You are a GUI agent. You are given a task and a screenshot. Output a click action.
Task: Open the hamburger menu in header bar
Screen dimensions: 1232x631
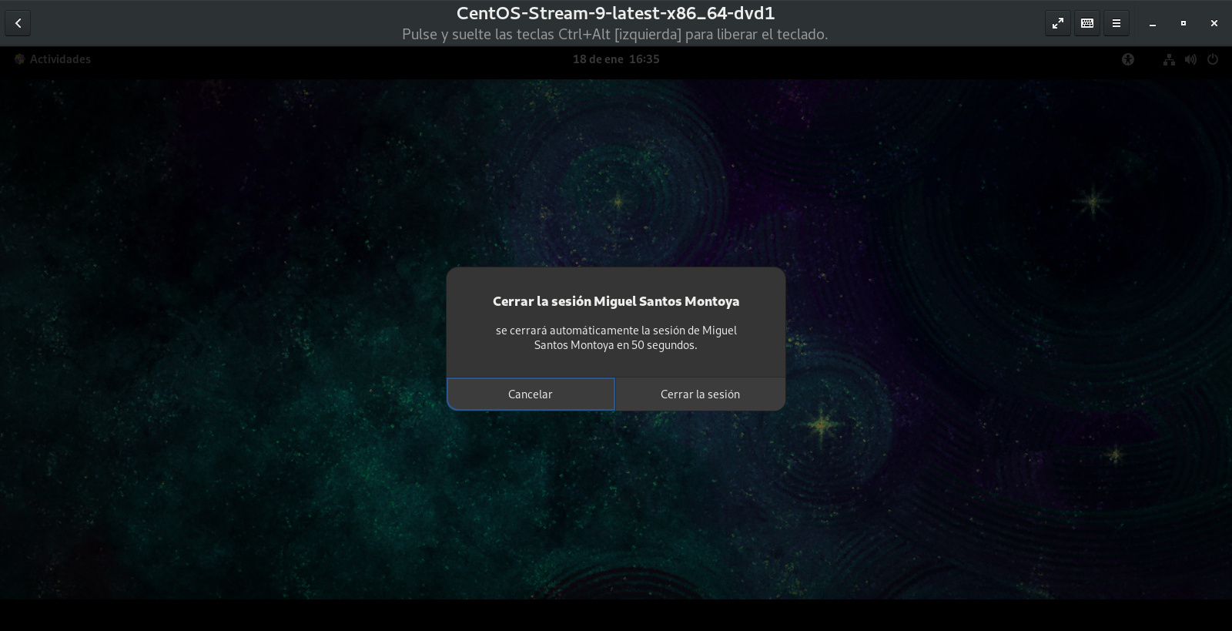point(1116,23)
